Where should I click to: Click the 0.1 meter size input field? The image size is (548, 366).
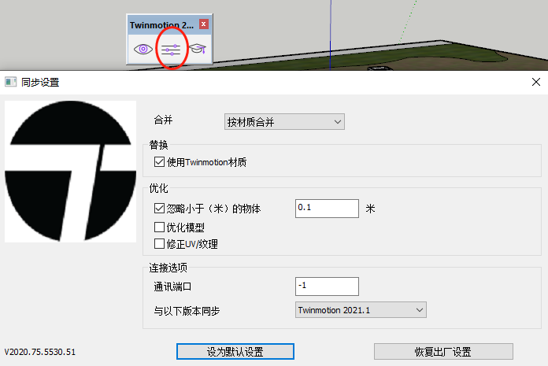[x=327, y=209]
